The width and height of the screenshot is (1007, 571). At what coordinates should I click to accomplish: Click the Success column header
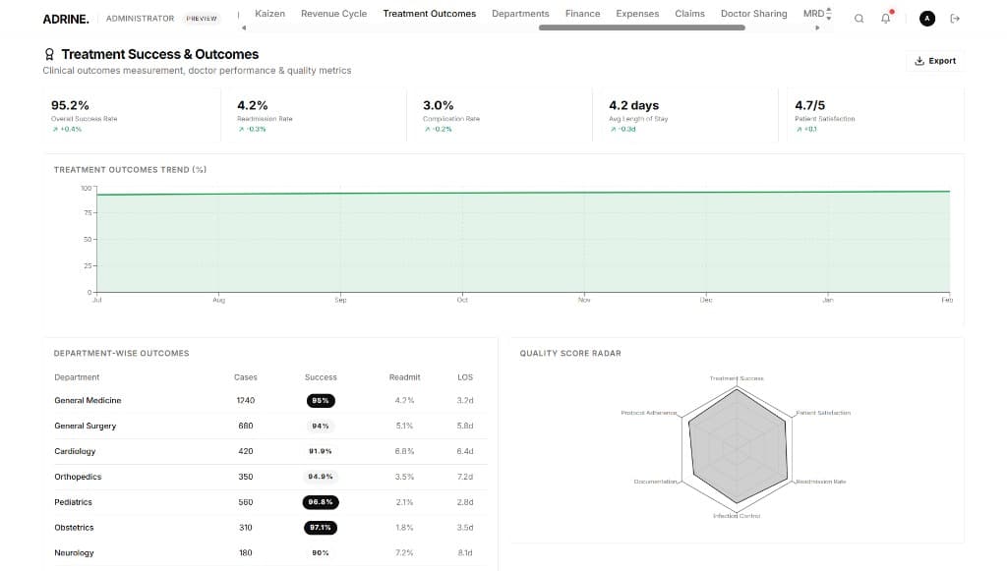(x=321, y=377)
